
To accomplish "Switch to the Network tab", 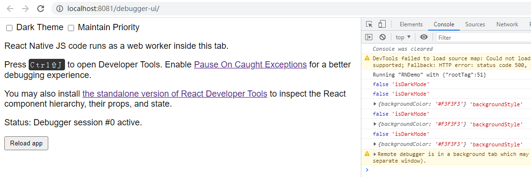I will point(507,24).
